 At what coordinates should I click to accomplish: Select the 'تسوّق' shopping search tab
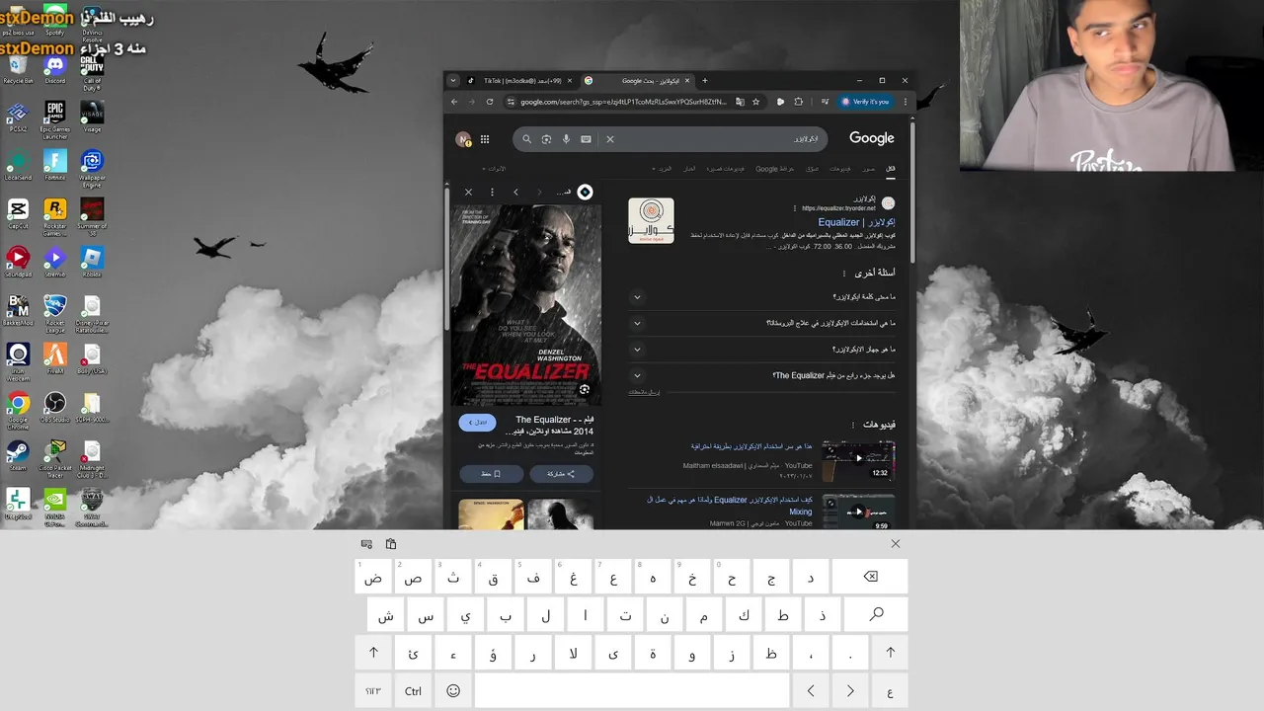point(812,169)
